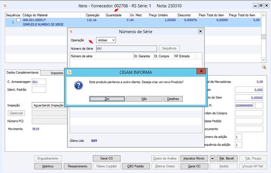271x173 pixels.
Task: Click the Ordem de Compra field
Action: point(249,113)
